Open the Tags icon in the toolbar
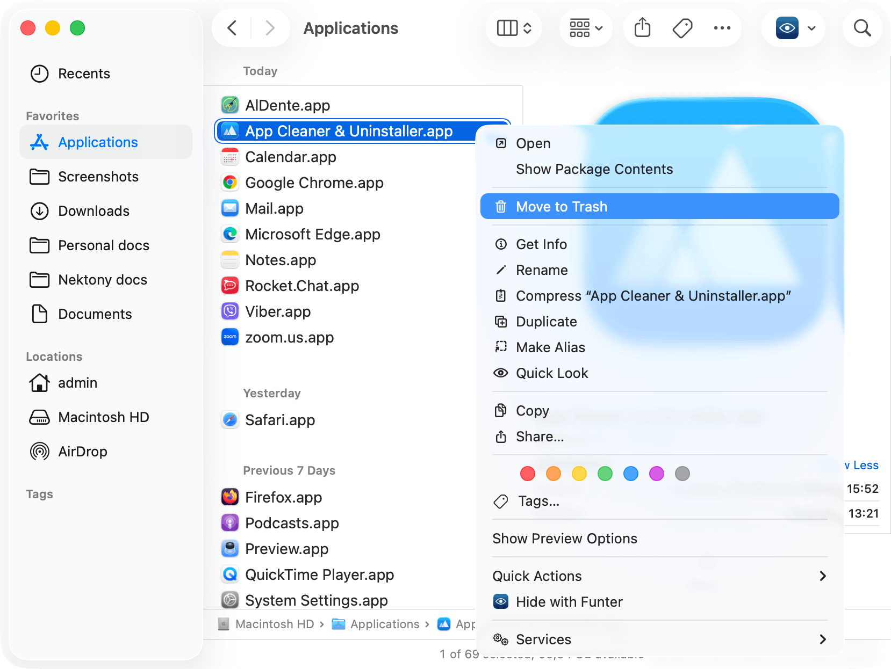Image resolution: width=891 pixels, height=669 pixels. pos(682,28)
